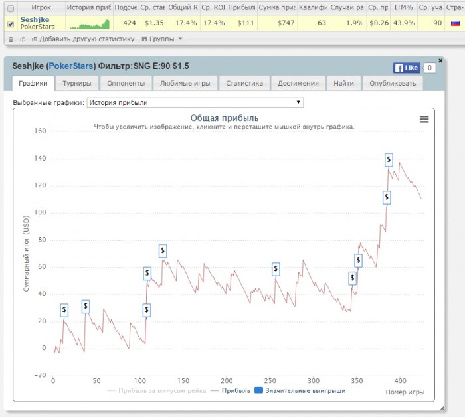Click the 'Опубликовать' tab button
This screenshot has width=465, height=417.
[392, 84]
